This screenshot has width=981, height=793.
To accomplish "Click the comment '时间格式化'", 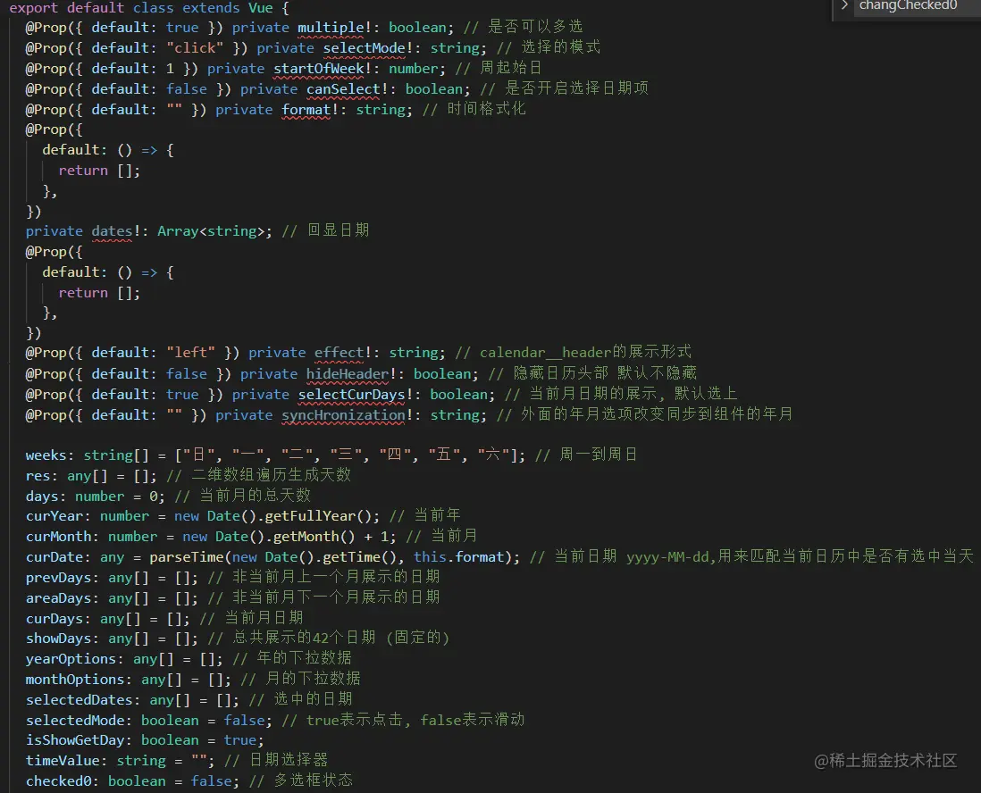I will (x=486, y=110).
